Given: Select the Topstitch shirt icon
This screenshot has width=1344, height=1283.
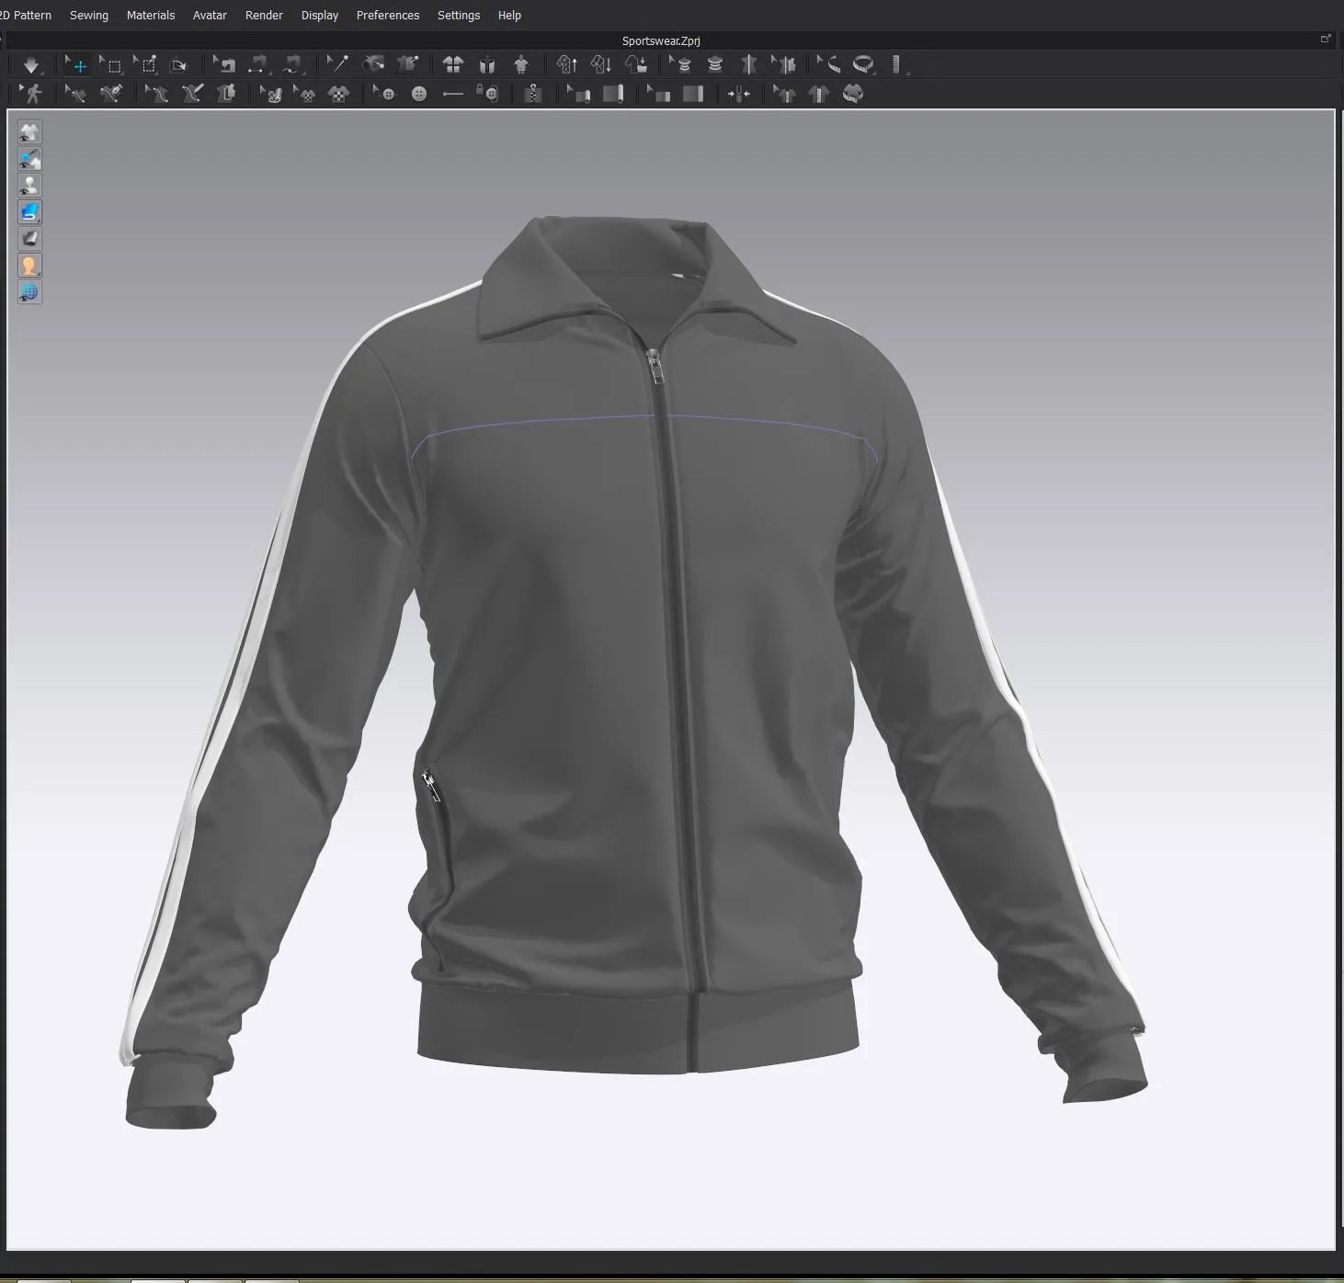Looking at the screenshot, I should 818,94.
